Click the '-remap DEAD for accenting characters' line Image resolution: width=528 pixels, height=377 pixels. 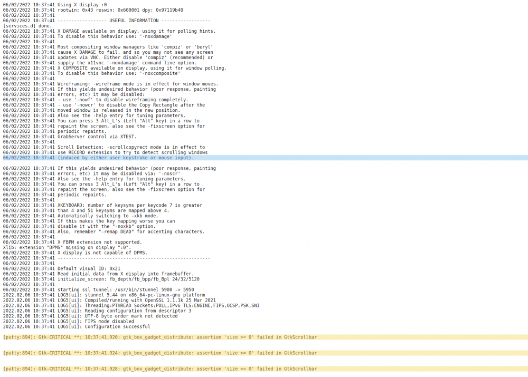click(103, 231)
